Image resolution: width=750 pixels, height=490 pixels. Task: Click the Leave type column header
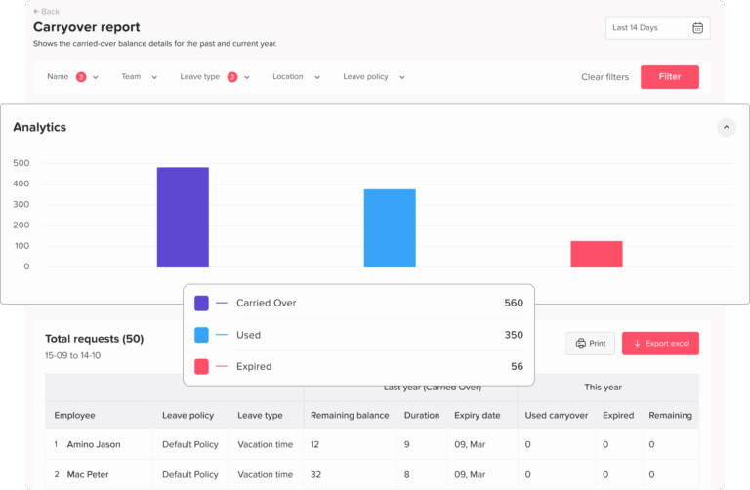tap(260, 416)
